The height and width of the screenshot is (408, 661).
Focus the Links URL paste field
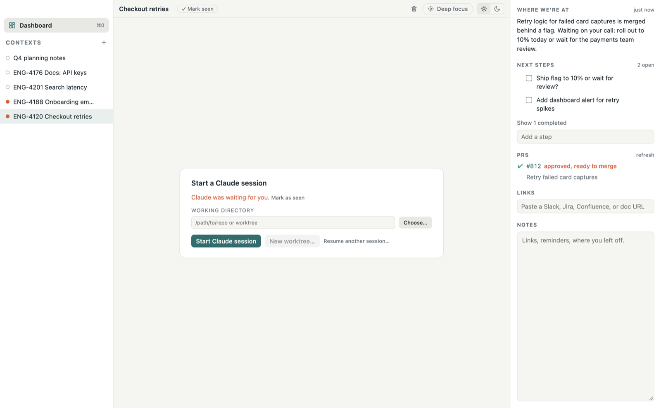click(x=585, y=206)
